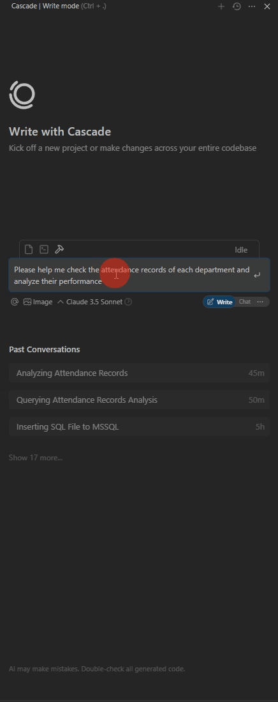Click the hammer tools icon
Screen dimensions: 278x702
59,249
